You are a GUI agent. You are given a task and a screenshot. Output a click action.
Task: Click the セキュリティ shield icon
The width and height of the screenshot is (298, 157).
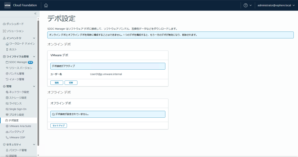[x=4, y=145]
